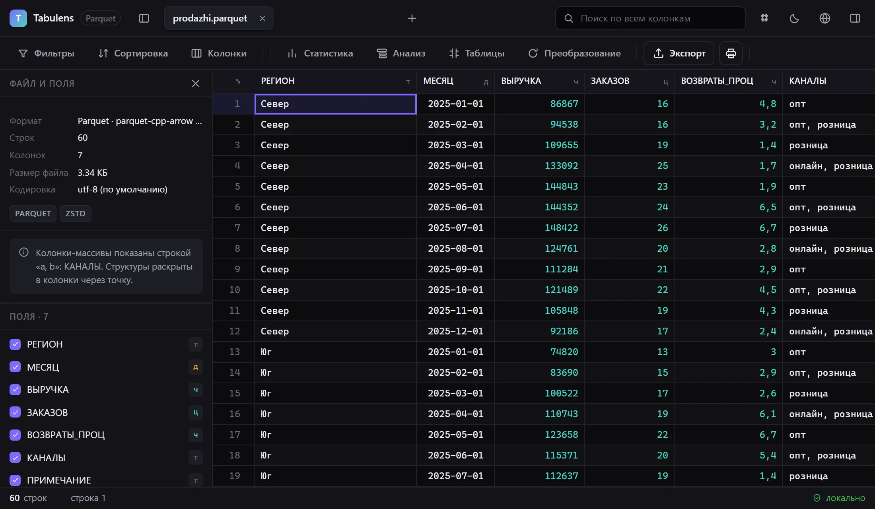Click the Parquet format badge in header
The image size is (875, 509).
click(101, 18)
